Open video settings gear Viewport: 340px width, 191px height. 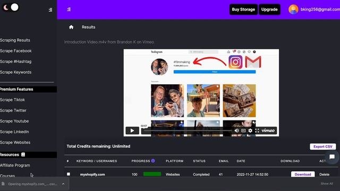[250, 131]
